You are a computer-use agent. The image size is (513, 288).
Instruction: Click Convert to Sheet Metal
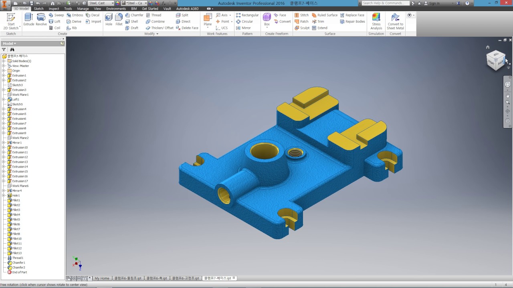pyautogui.click(x=395, y=21)
